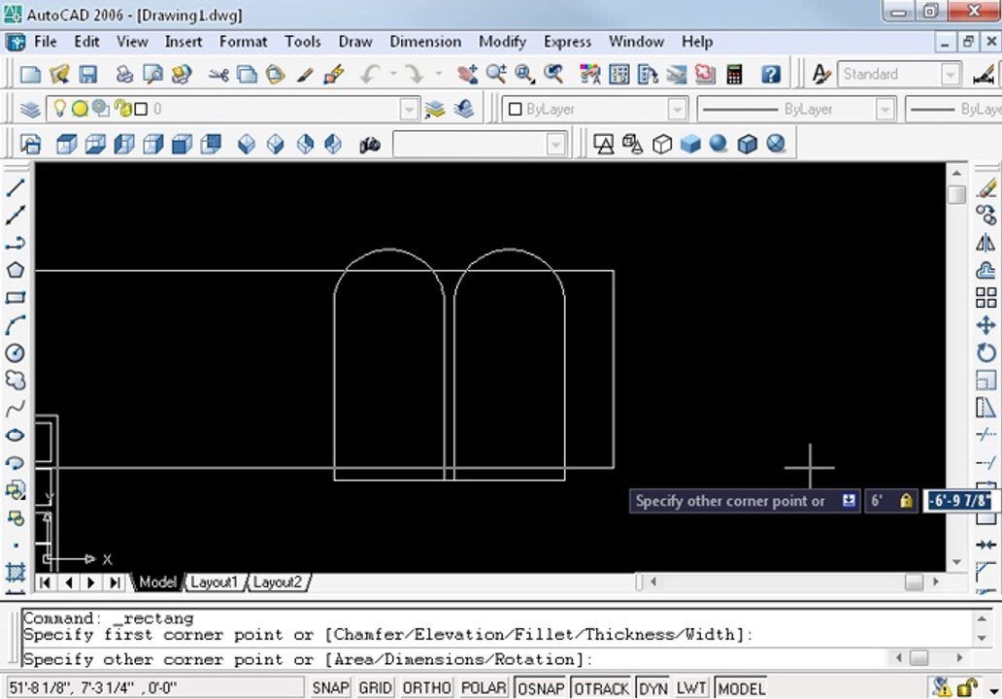Toggle LWT lineweight display

(x=691, y=688)
